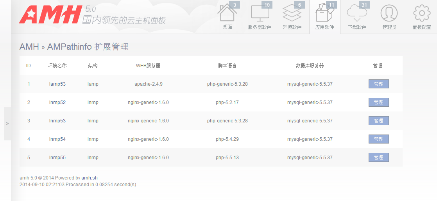Open 服务器软件 monitor icon
The image size is (437, 201).
(260, 14)
